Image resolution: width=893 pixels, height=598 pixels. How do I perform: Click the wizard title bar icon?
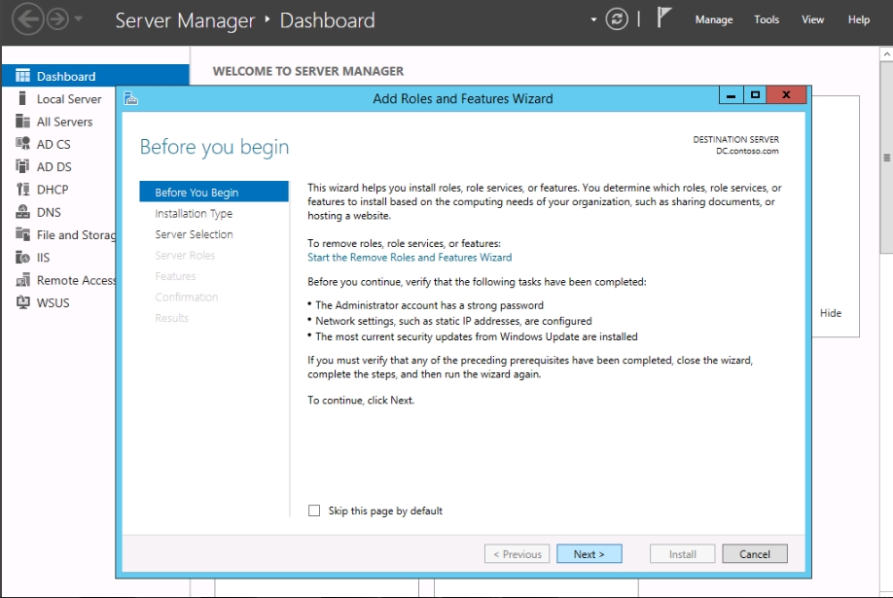click(x=131, y=98)
